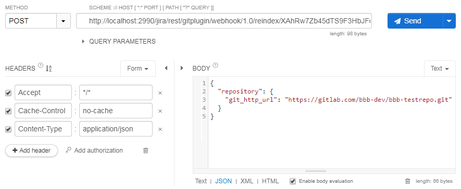461x189 pixels.
Task: Remove the Cache-Control header with X
Action: pyautogui.click(x=160, y=111)
